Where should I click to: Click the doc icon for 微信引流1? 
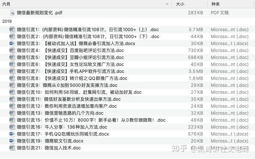click(12, 29)
